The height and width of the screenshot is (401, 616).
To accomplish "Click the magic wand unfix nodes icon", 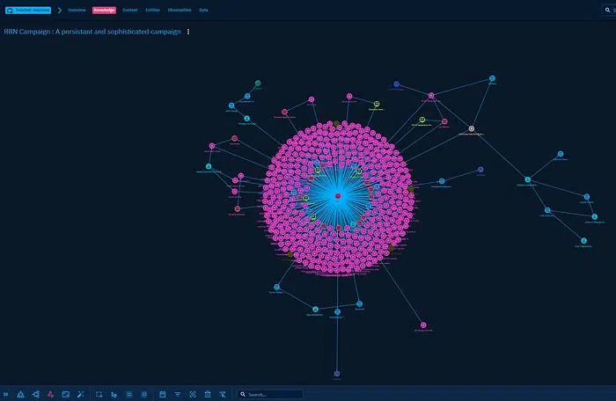I will tap(81, 395).
